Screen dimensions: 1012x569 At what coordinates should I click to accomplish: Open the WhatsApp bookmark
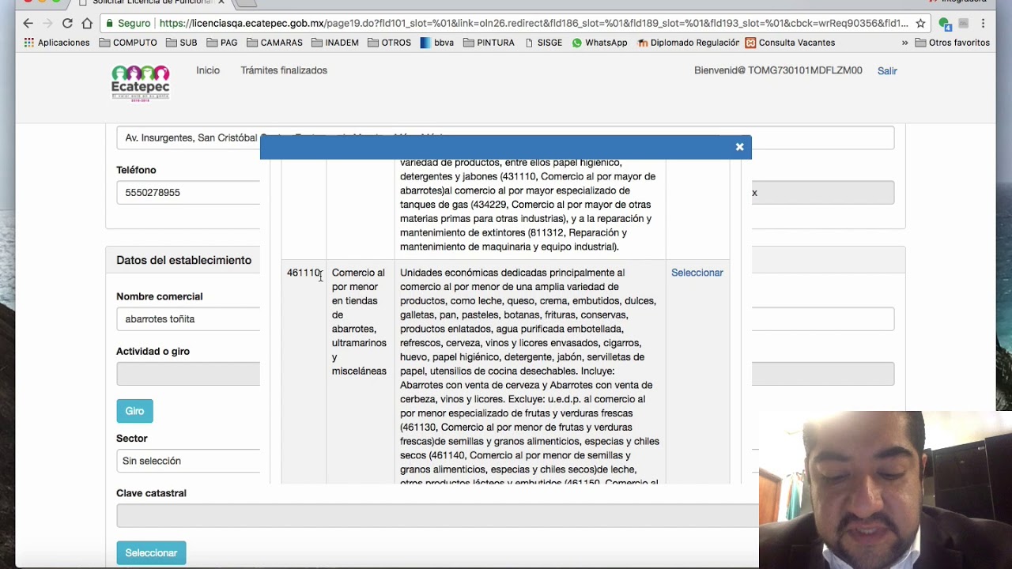(x=599, y=43)
